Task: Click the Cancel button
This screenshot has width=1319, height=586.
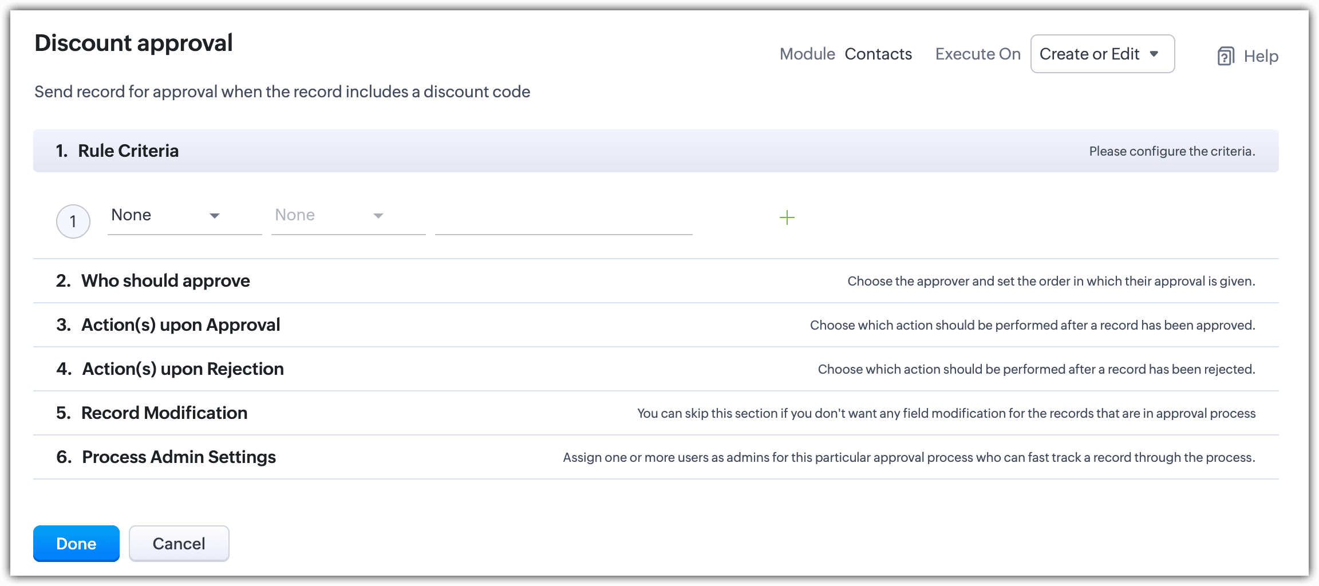Action: click(x=179, y=544)
